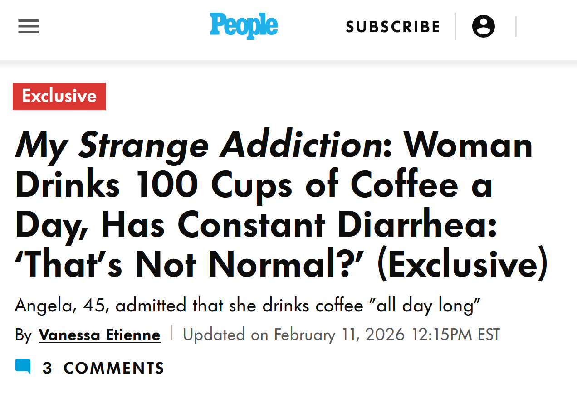Open the hamburger navigation menu
Viewport: 577px width, 393px height.
click(29, 26)
